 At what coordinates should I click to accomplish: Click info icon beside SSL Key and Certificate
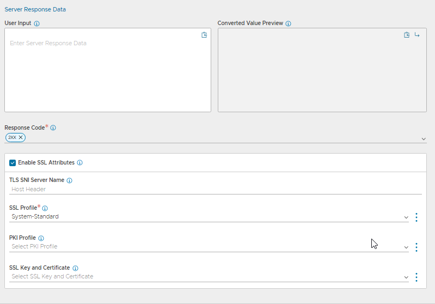75,268
